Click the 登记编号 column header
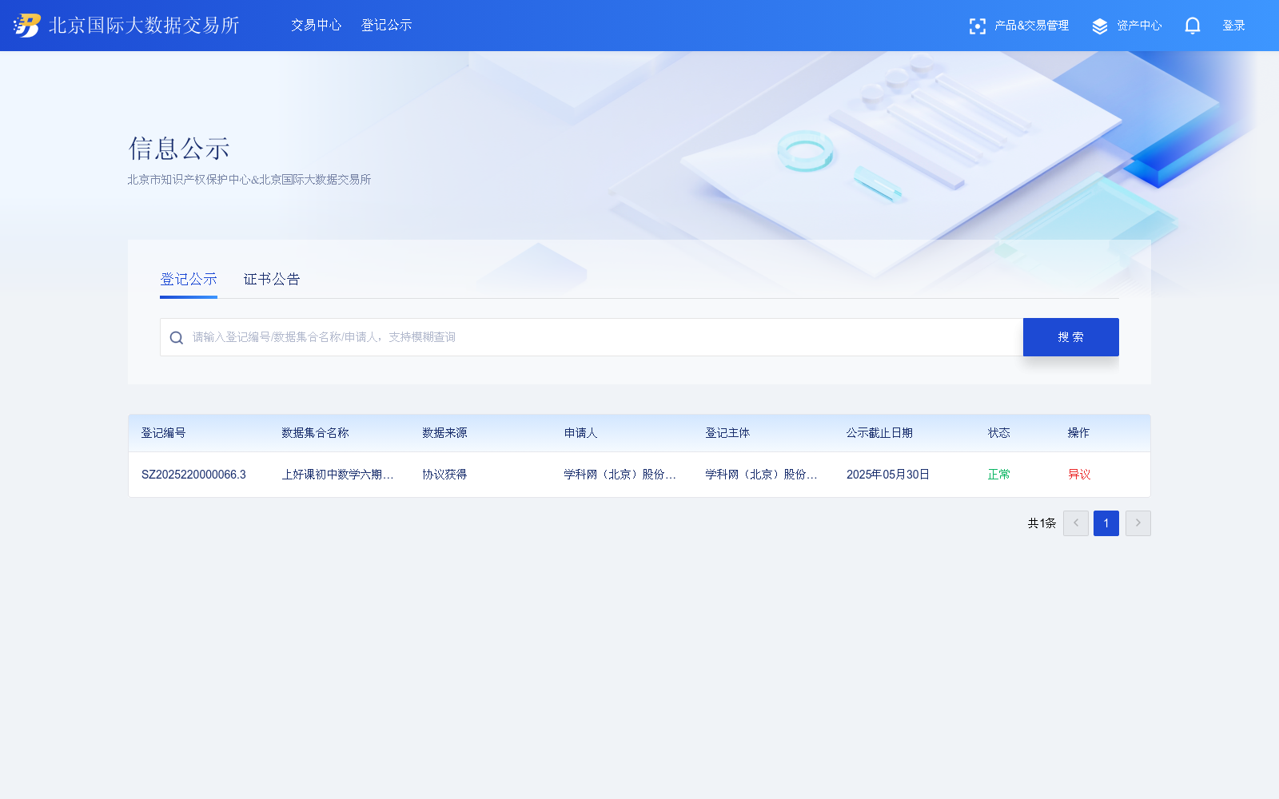1279x799 pixels. (x=164, y=433)
